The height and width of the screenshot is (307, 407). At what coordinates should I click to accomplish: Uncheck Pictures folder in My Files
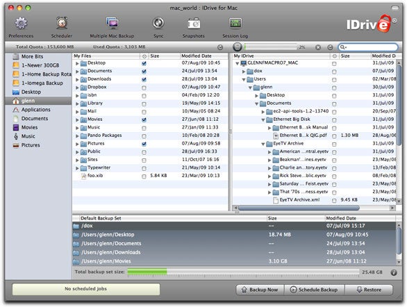tap(144, 144)
